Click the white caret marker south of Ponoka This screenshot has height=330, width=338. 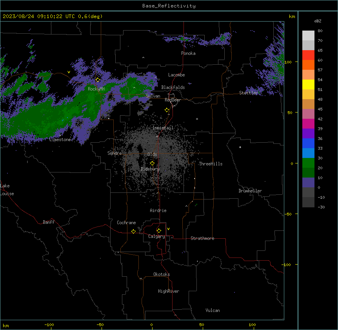point(143,58)
